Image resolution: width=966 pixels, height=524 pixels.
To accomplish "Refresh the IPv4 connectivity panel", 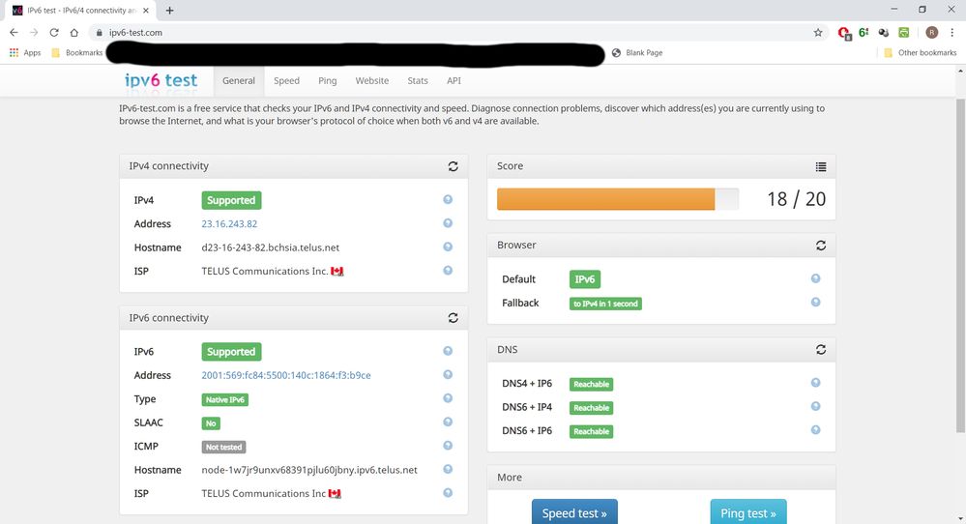I will (x=453, y=166).
